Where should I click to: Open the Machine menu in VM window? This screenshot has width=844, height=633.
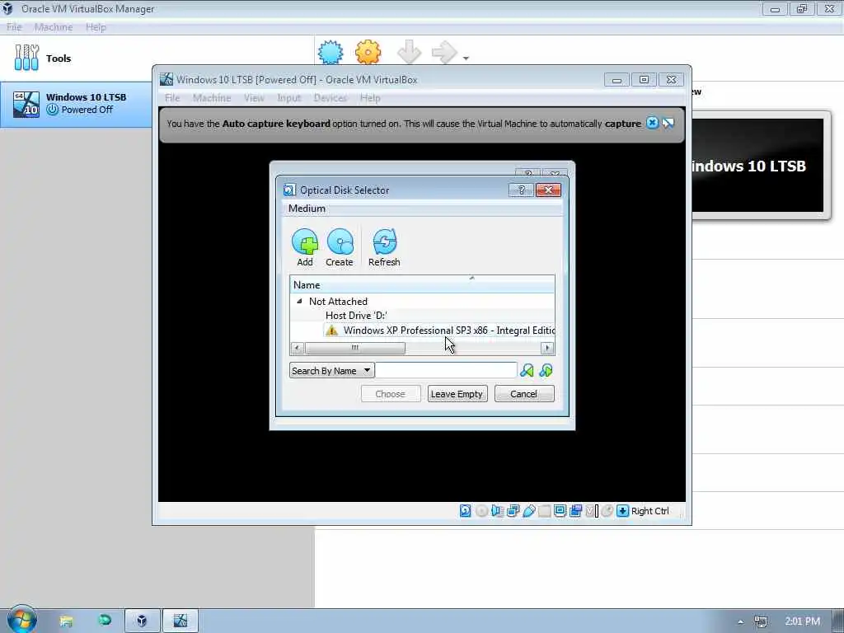click(x=212, y=97)
